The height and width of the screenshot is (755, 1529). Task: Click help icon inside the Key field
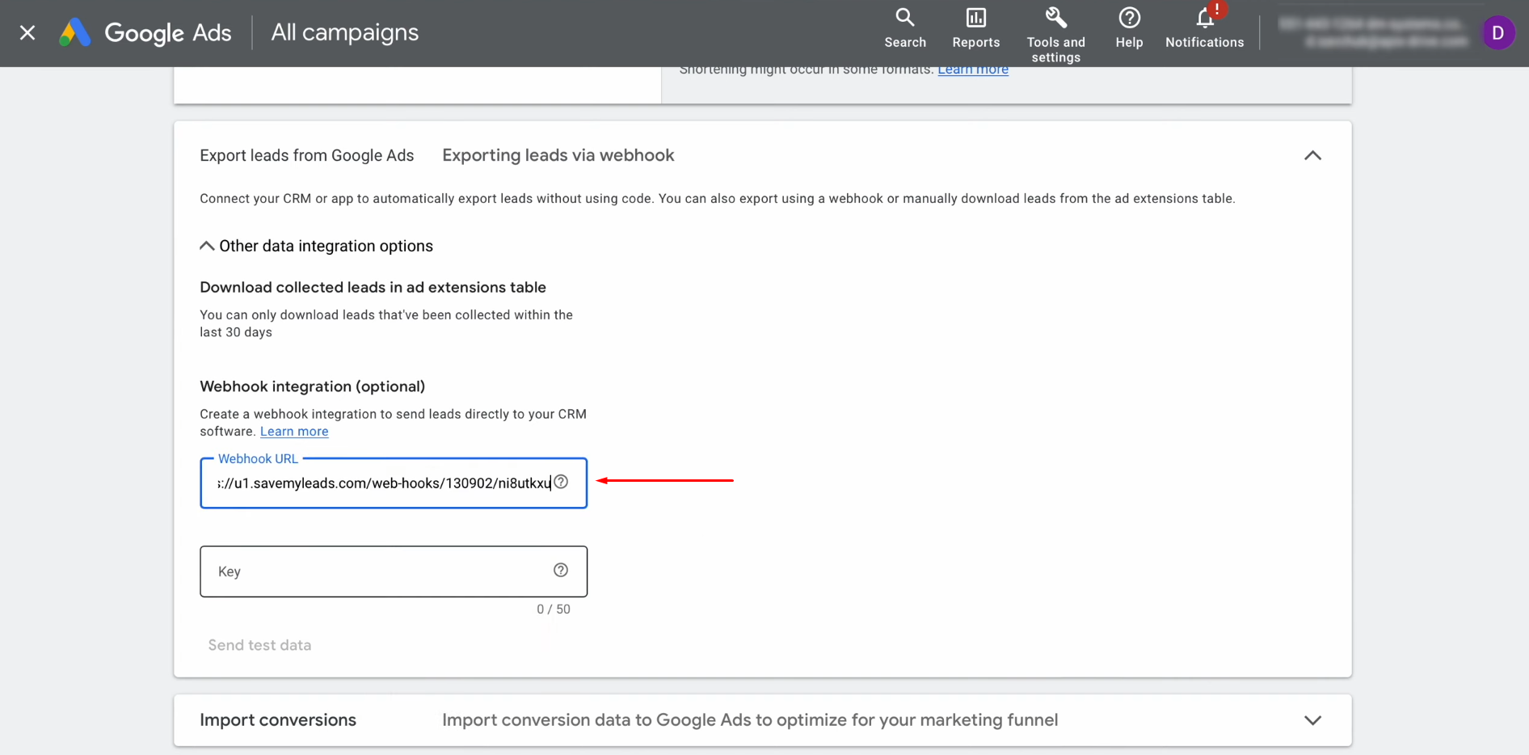point(561,570)
